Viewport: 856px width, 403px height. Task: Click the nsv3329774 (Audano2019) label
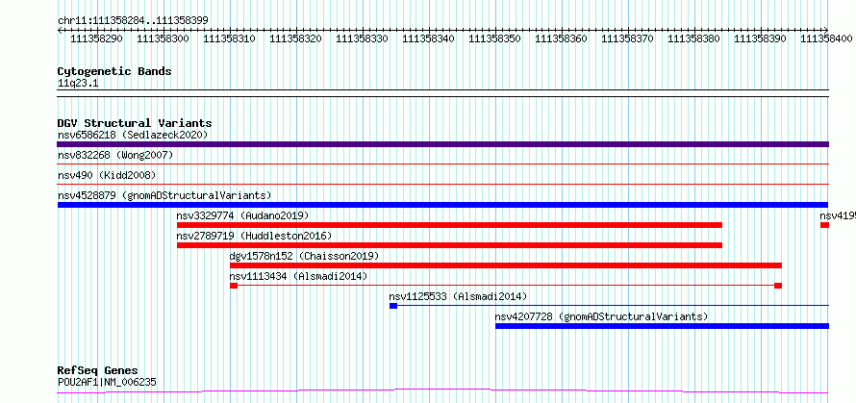(242, 215)
